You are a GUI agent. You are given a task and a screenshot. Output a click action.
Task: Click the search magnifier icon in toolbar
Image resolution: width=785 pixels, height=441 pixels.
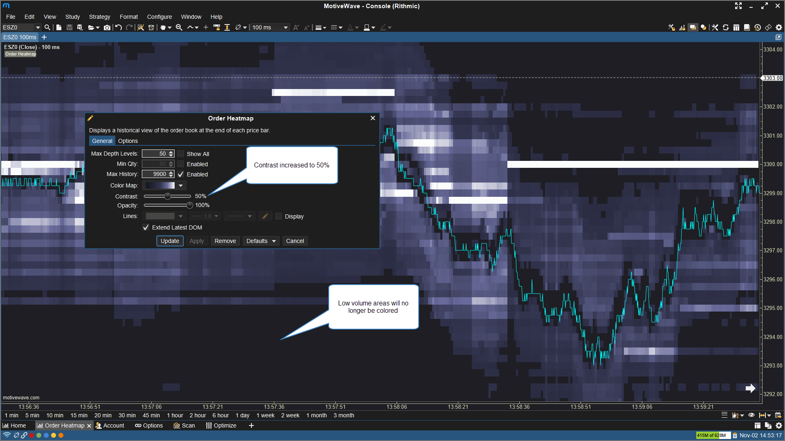[x=47, y=27]
